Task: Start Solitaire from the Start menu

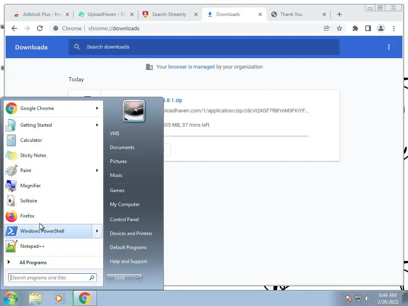Action: coord(53,201)
